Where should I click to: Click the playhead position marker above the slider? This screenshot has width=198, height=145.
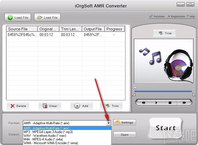pyautogui.click(x=135, y=88)
